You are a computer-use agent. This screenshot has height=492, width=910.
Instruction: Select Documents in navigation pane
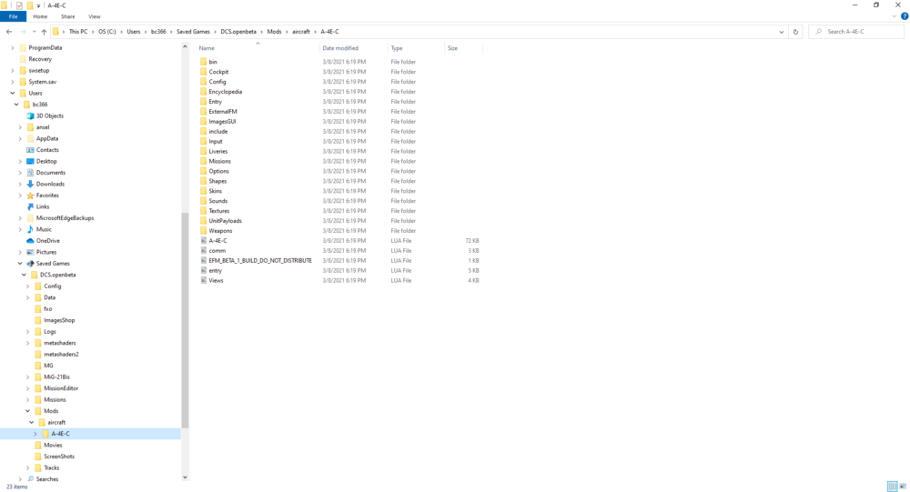click(50, 172)
